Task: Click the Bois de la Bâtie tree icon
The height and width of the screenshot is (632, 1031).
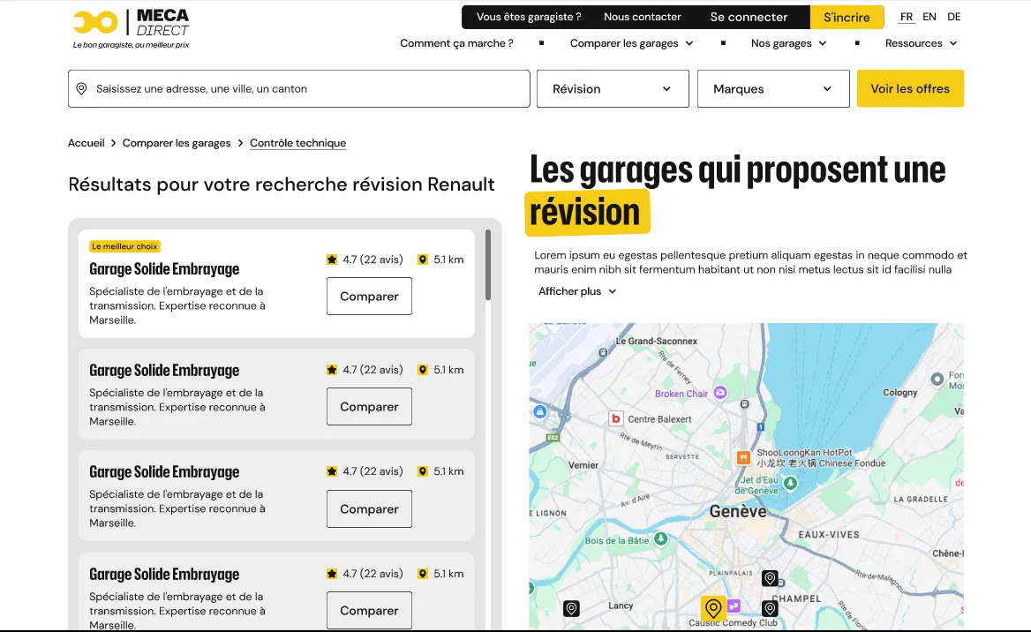Action: click(x=659, y=539)
